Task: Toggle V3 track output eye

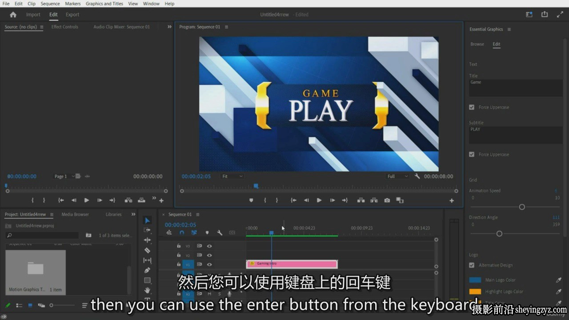Action: [209, 246]
